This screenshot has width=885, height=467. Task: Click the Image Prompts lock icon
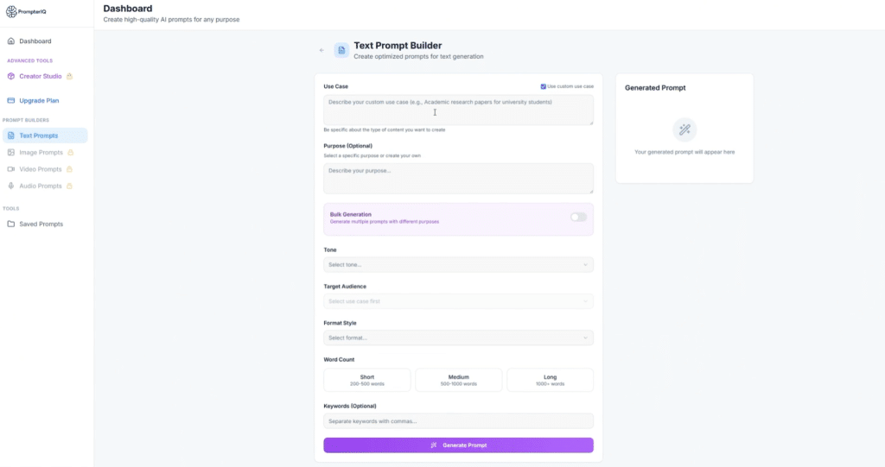click(x=70, y=153)
